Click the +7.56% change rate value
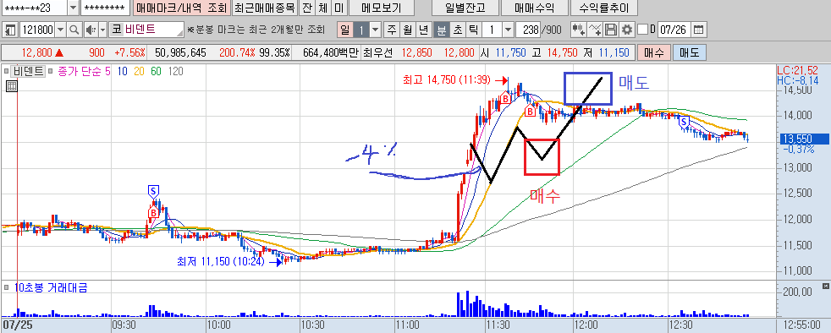The height and width of the screenshot is (333, 831). 129,53
